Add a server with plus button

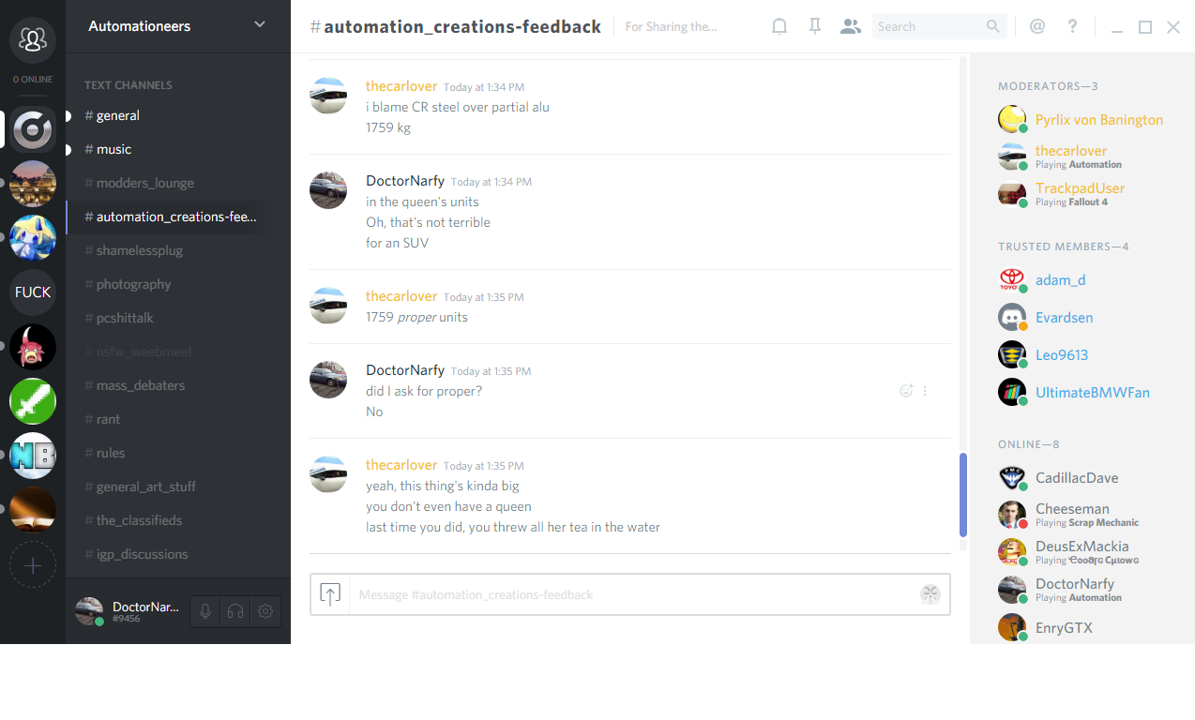pyautogui.click(x=33, y=565)
